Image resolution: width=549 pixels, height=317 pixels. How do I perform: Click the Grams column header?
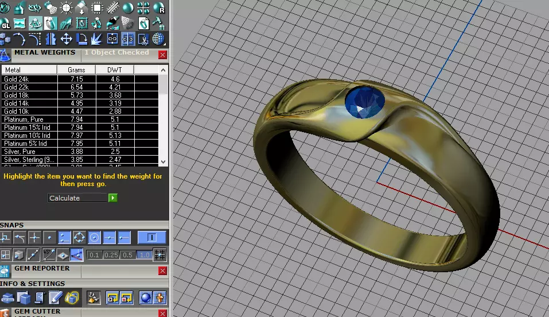point(76,70)
